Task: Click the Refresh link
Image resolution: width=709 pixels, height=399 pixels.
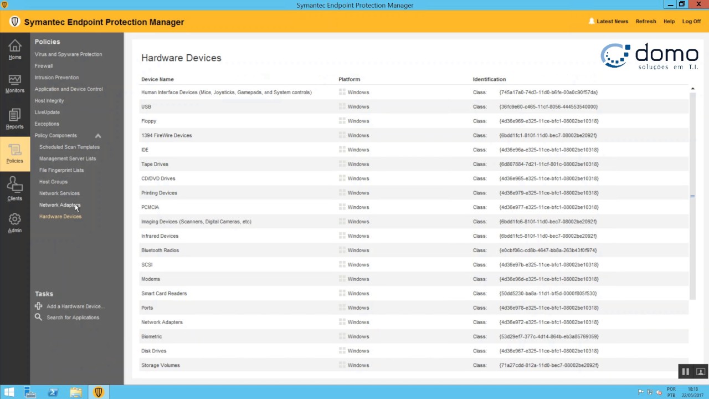Action: tap(646, 22)
